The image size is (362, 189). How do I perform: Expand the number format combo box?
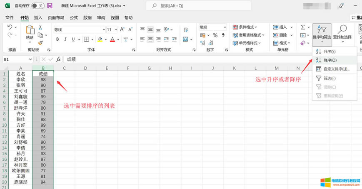click(225, 27)
